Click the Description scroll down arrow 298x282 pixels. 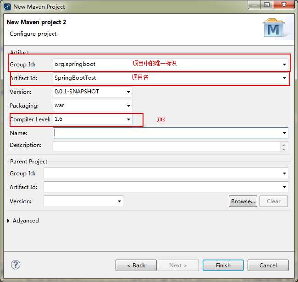click(x=284, y=149)
